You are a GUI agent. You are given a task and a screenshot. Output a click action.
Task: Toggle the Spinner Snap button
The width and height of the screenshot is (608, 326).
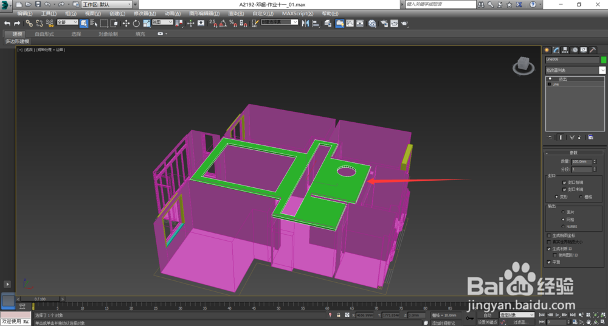(243, 23)
